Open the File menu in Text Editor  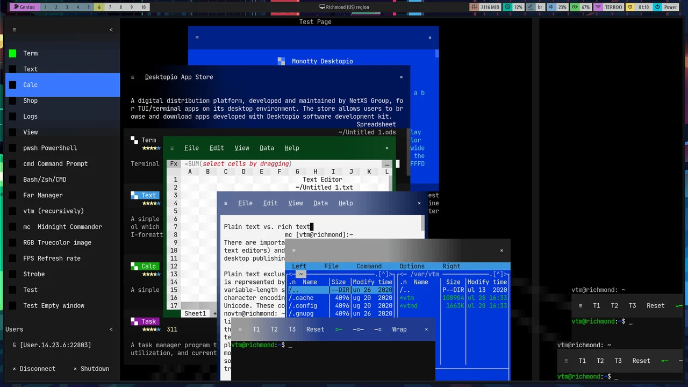pyautogui.click(x=245, y=203)
